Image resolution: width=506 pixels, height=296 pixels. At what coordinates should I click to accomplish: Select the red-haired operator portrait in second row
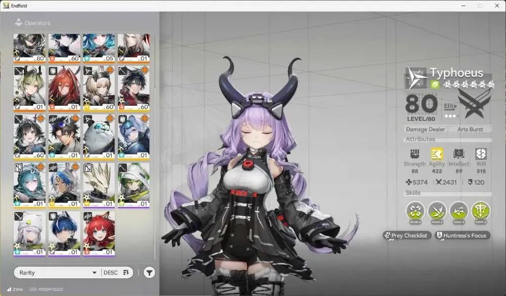click(x=64, y=88)
